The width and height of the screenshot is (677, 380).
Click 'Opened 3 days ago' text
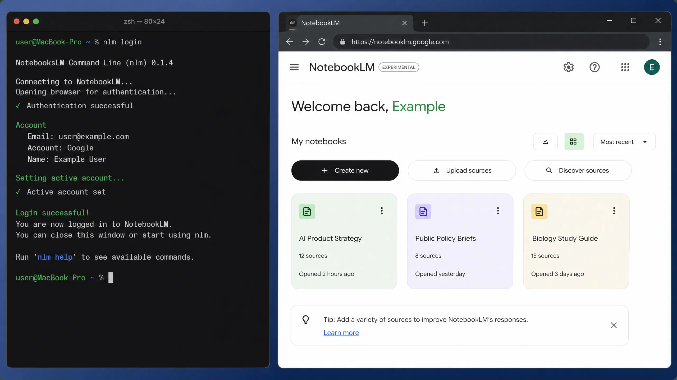pos(557,274)
